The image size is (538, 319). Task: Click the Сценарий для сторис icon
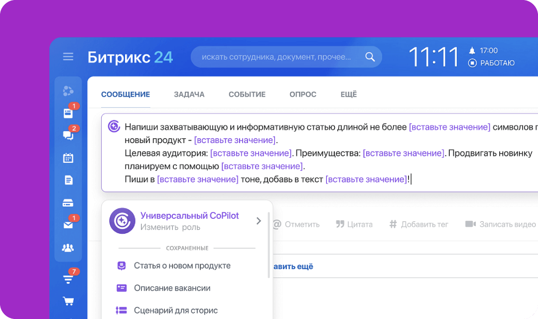point(122,310)
